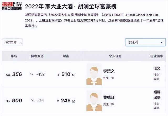Image resolution: width=168 pixels, height=116 pixels.
Task: Click the 财富 column header
Action: (x=66, y=56)
